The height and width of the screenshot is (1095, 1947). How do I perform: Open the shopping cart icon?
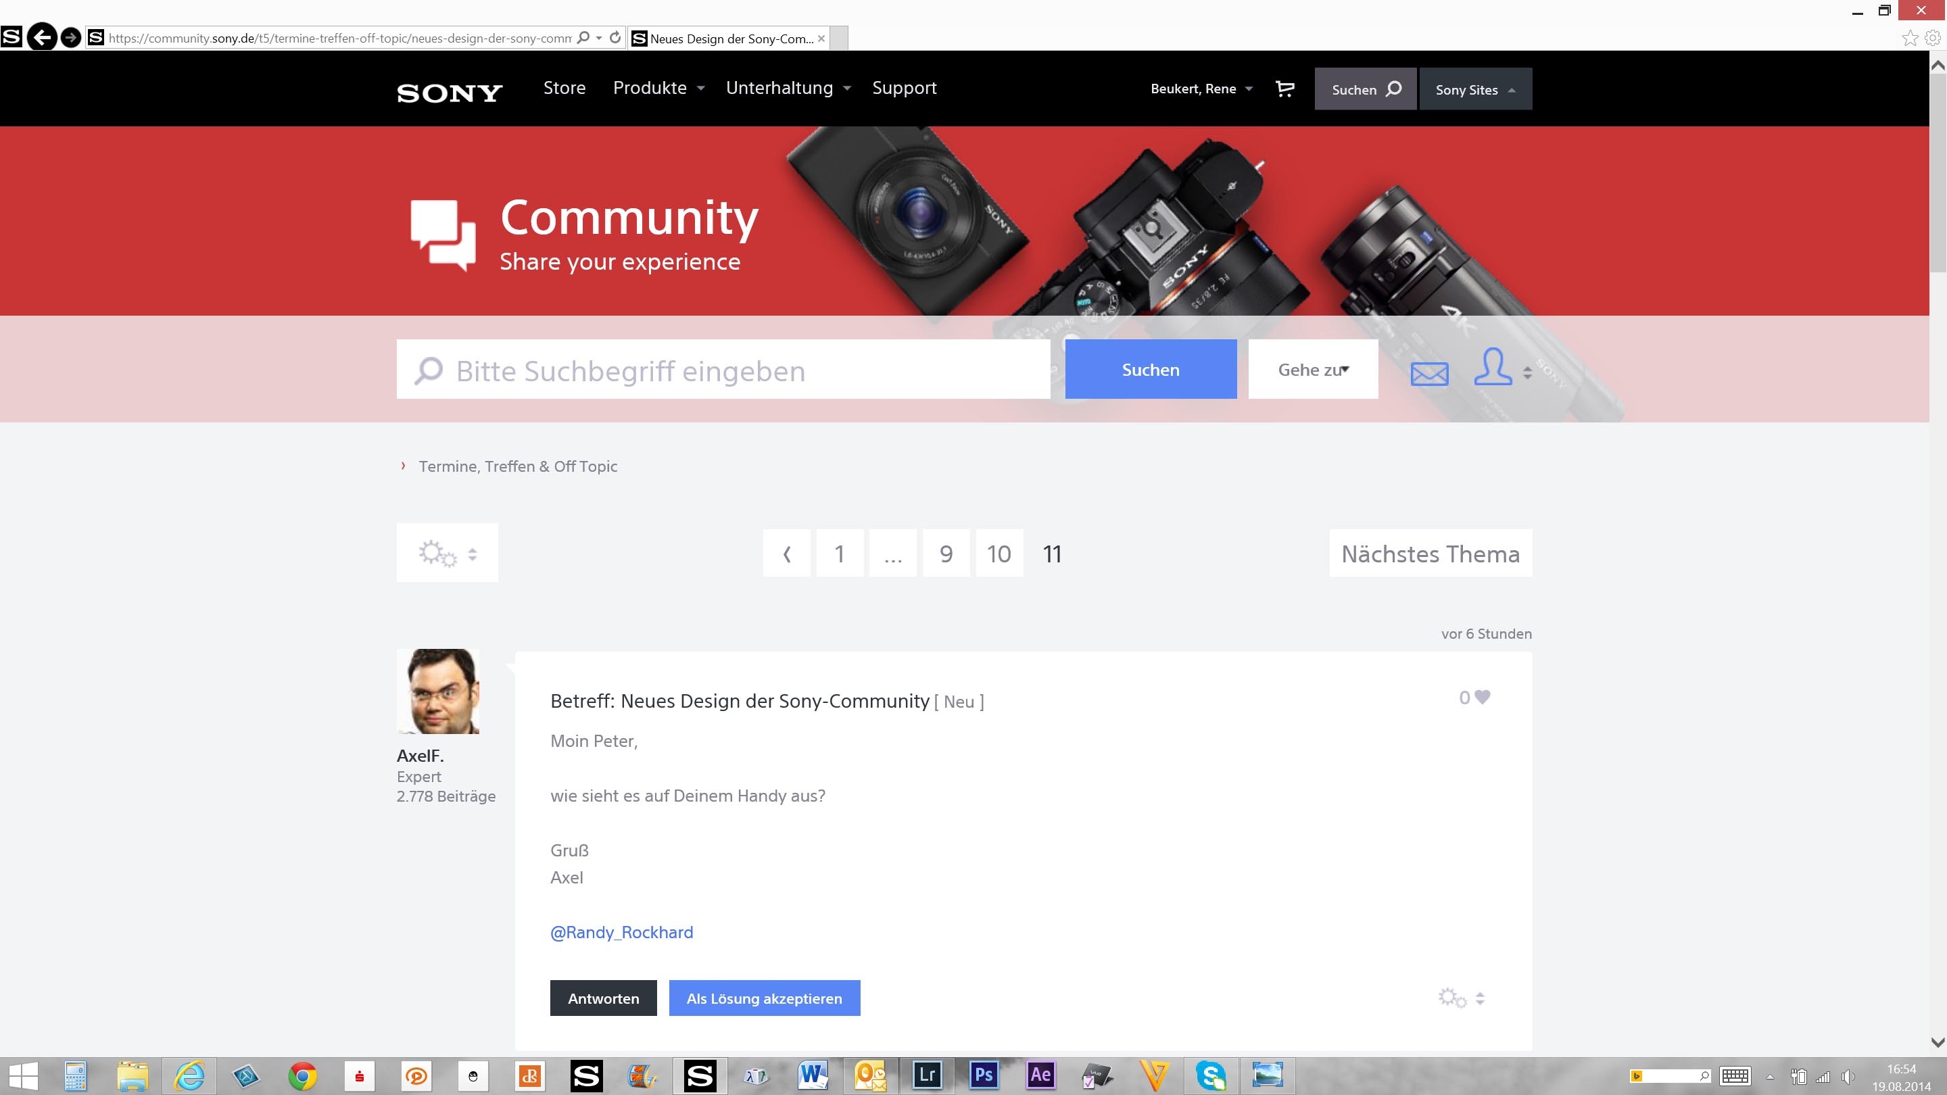pos(1284,89)
